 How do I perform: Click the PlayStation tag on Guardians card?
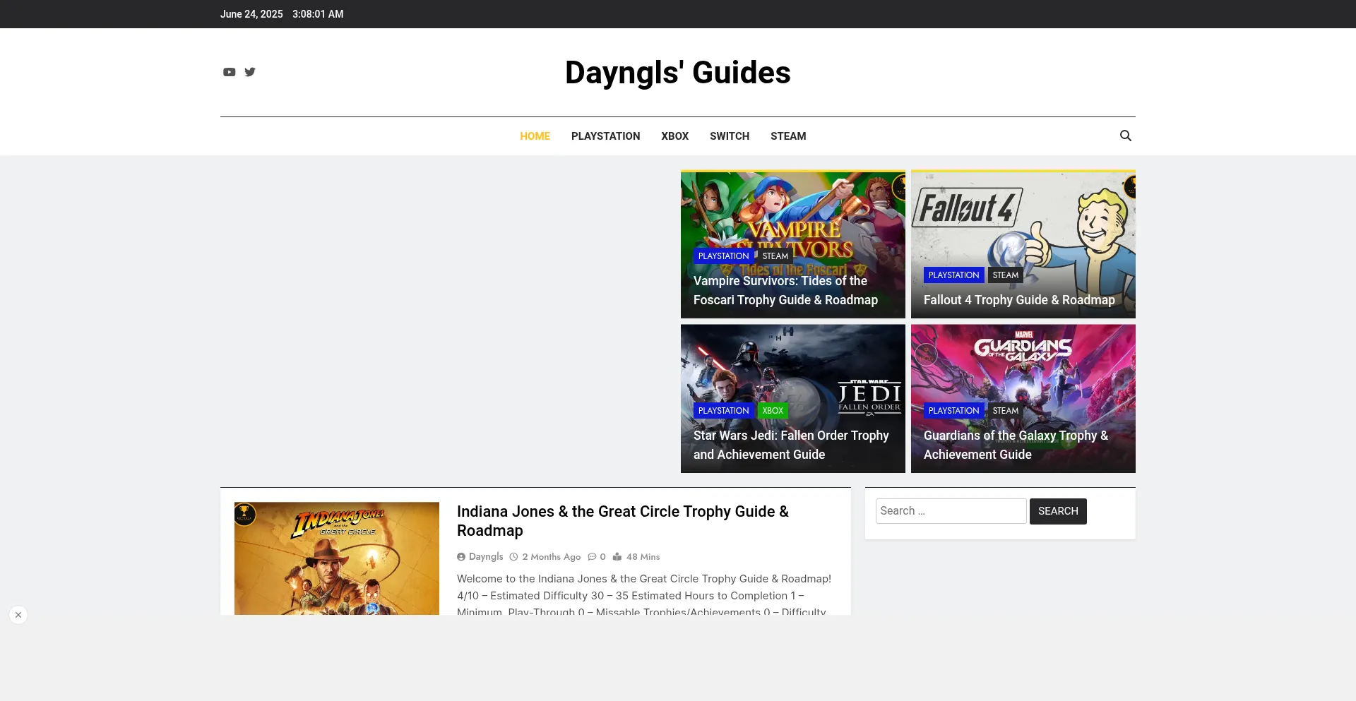(953, 411)
